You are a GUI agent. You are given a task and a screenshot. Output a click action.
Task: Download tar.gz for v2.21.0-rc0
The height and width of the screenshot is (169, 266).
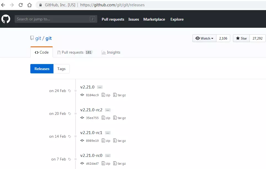coord(119,164)
